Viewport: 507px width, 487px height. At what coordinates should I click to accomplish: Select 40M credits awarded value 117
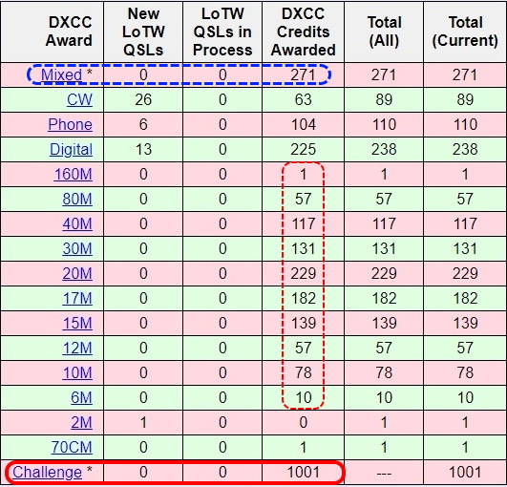(x=304, y=223)
